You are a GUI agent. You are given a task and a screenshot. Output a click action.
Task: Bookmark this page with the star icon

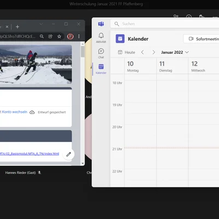(x=59, y=36)
